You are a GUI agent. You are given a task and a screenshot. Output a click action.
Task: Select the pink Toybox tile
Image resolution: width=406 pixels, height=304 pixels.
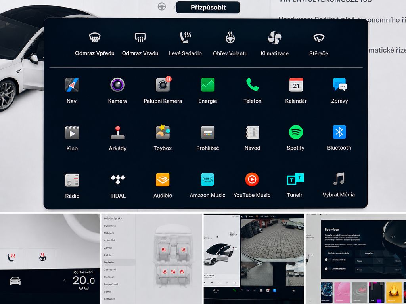[342, 292]
